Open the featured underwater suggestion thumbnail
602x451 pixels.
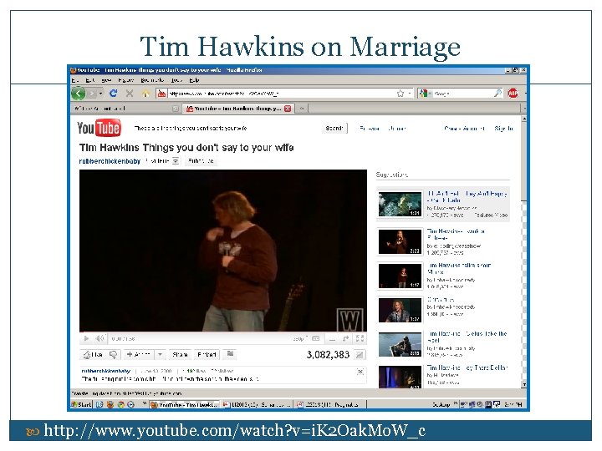pyautogui.click(x=400, y=205)
